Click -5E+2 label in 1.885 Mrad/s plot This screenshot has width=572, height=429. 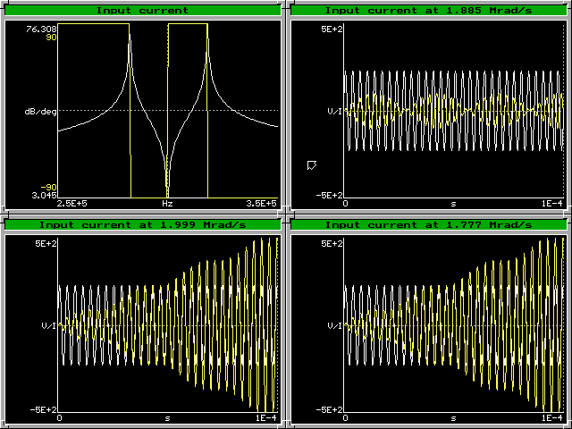pos(329,195)
